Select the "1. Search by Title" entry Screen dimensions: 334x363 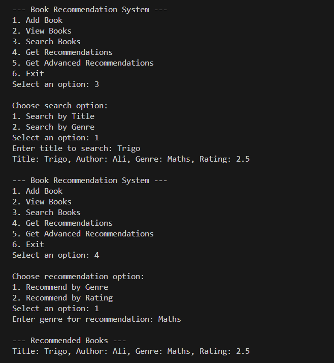53,116
